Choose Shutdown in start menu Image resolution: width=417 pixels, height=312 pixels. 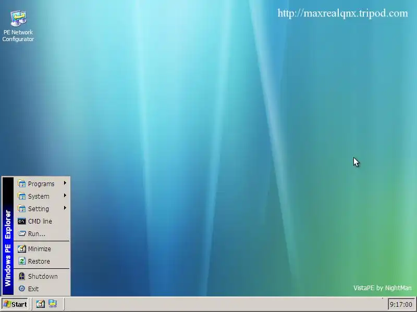42,276
